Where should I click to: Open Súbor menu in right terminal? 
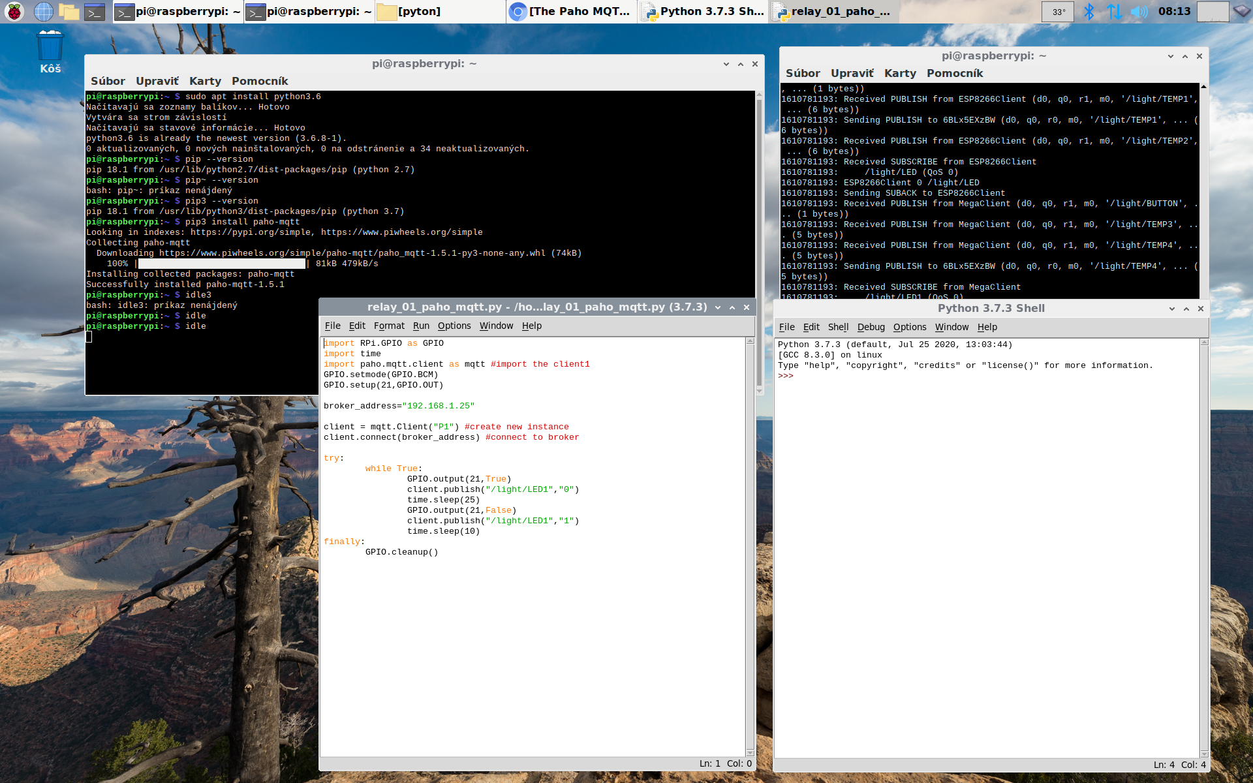coord(803,73)
